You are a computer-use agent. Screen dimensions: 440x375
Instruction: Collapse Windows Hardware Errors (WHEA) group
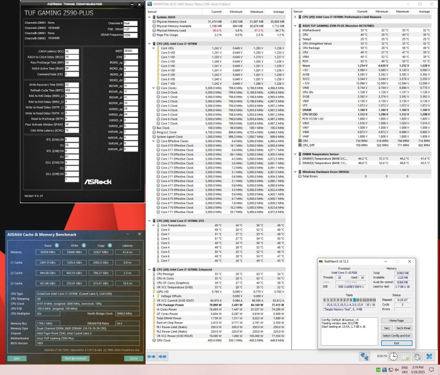coord(295,172)
